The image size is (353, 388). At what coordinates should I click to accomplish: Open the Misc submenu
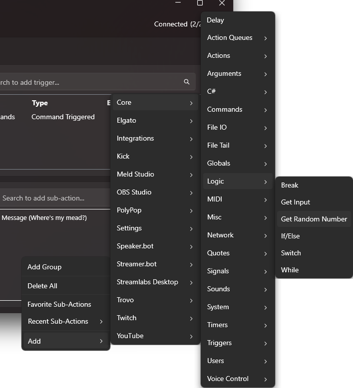(238, 217)
